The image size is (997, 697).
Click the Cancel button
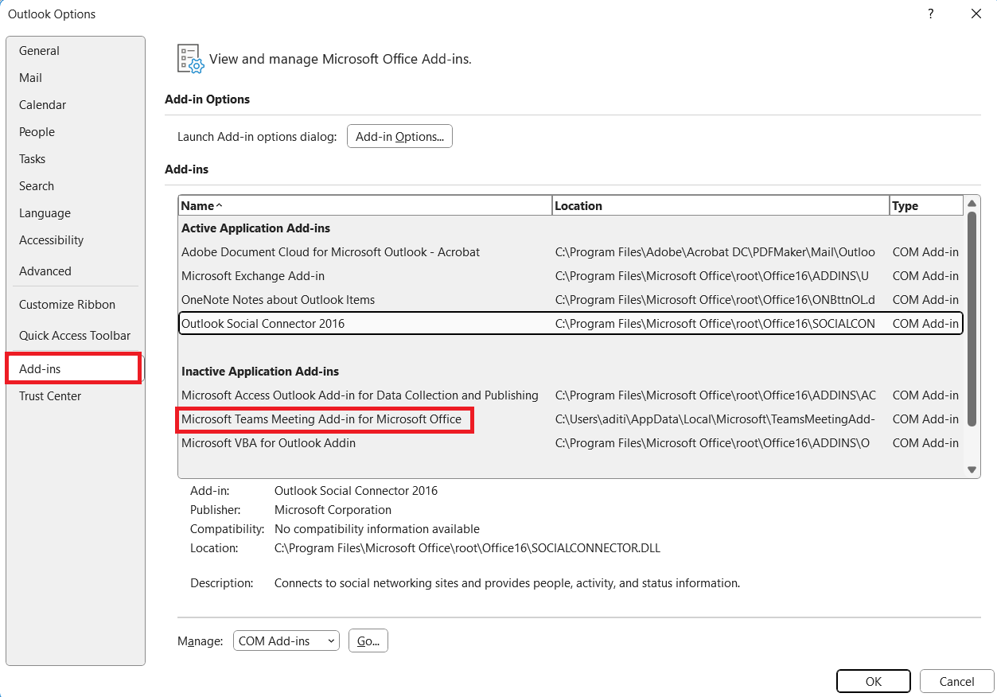tap(956, 681)
